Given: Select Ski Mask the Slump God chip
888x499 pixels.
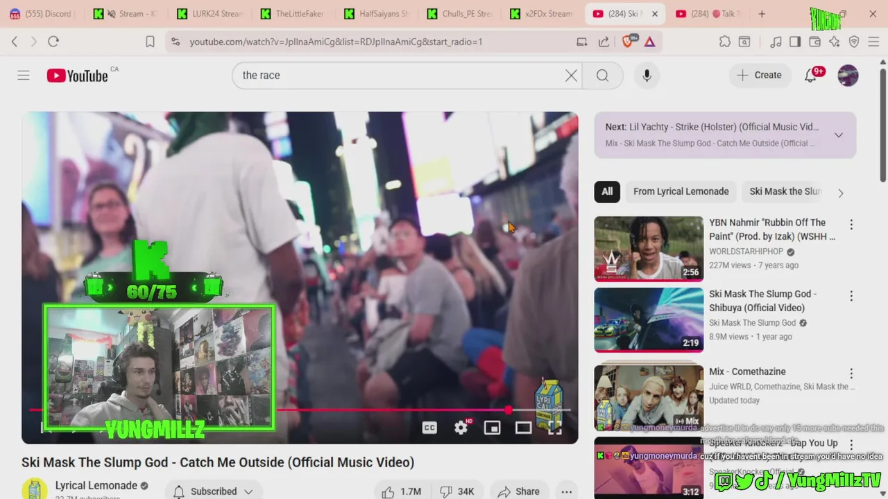Looking at the screenshot, I should click(785, 191).
